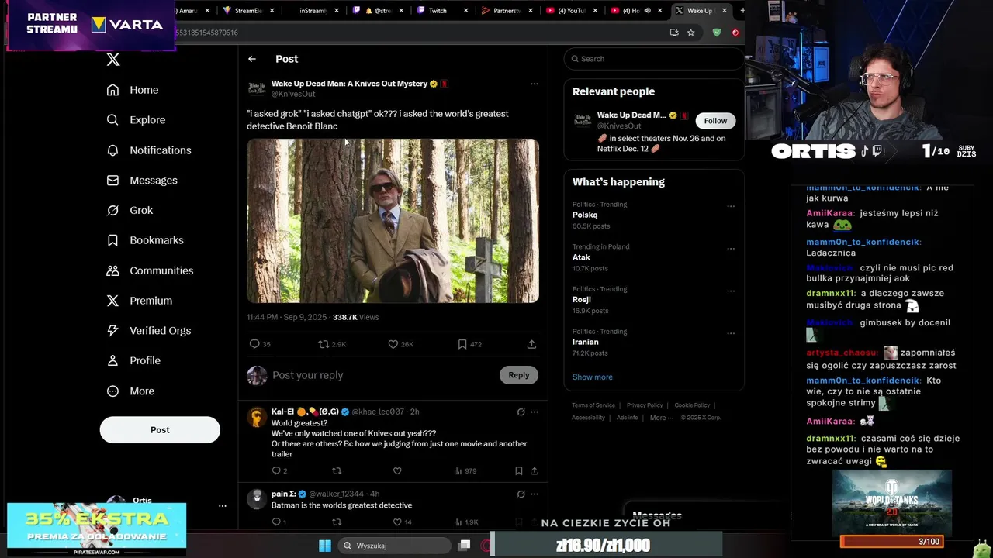The width and height of the screenshot is (993, 558).
Task: Repost Kal-El's reply
Action: coord(337,471)
